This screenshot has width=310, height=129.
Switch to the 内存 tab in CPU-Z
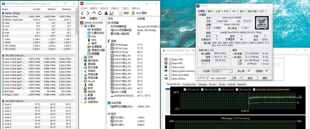pyautogui.click(x=226, y=11)
